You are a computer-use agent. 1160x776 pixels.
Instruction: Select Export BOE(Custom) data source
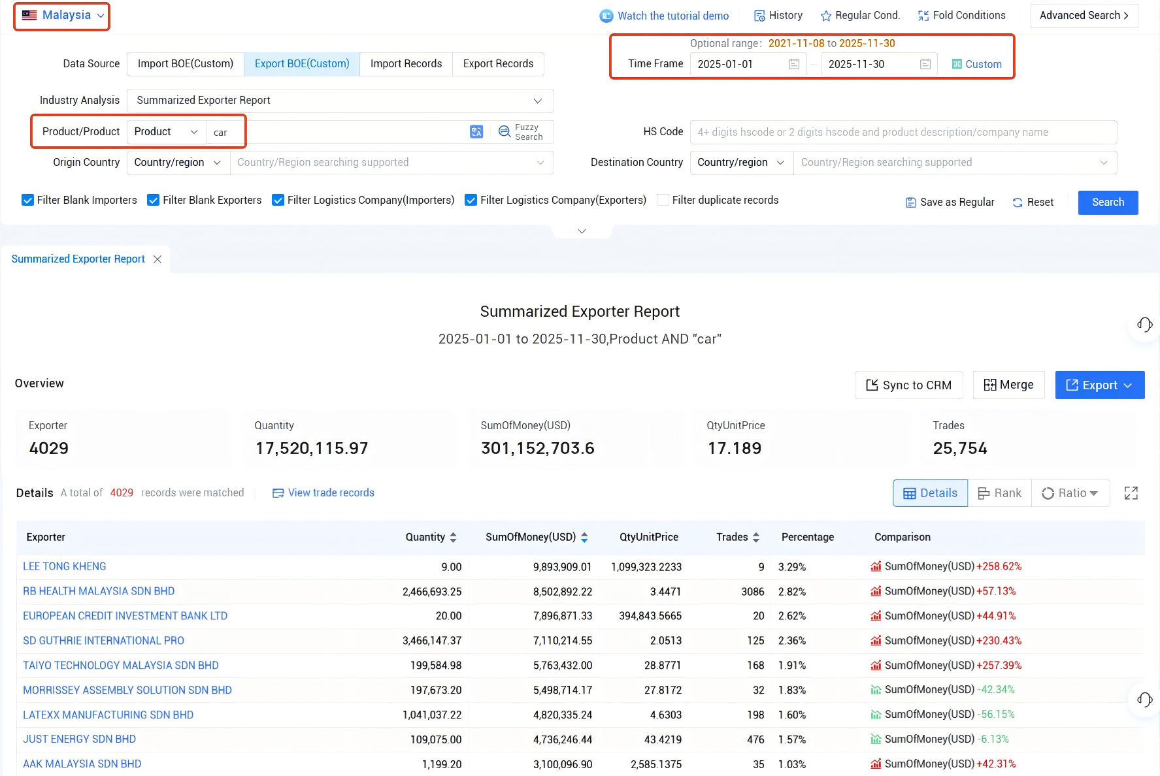point(302,64)
